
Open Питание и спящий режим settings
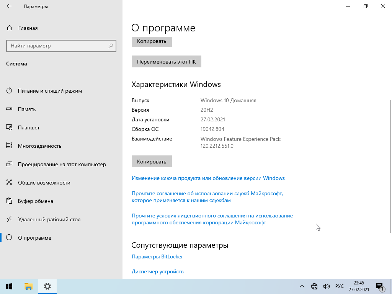coord(50,91)
